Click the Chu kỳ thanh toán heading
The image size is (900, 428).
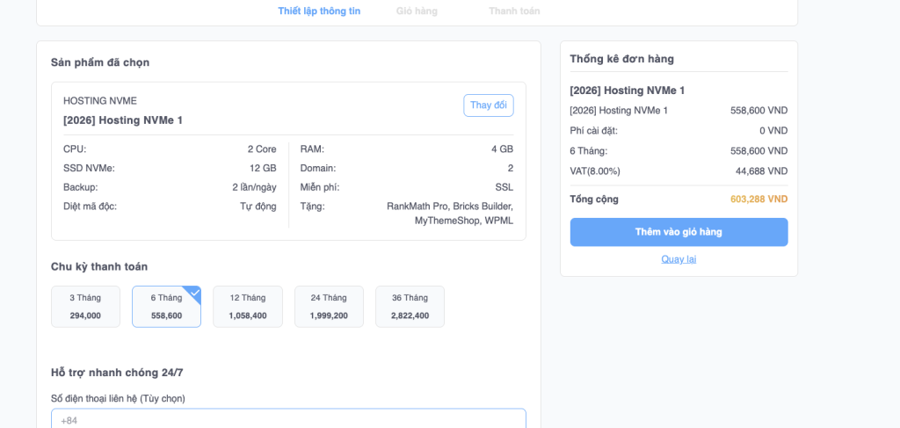pyautogui.click(x=99, y=266)
